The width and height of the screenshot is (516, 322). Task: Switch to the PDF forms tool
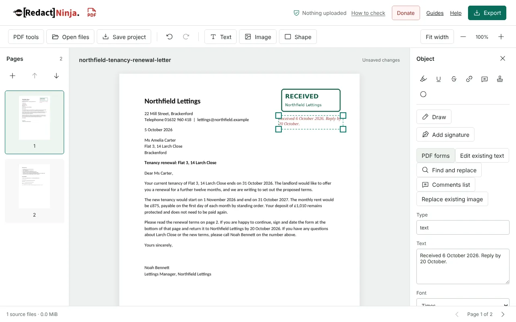[435, 156]
